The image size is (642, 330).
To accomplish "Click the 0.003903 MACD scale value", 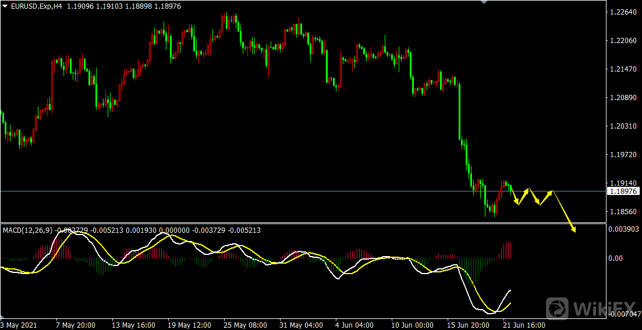I will [x=623, y=229].
